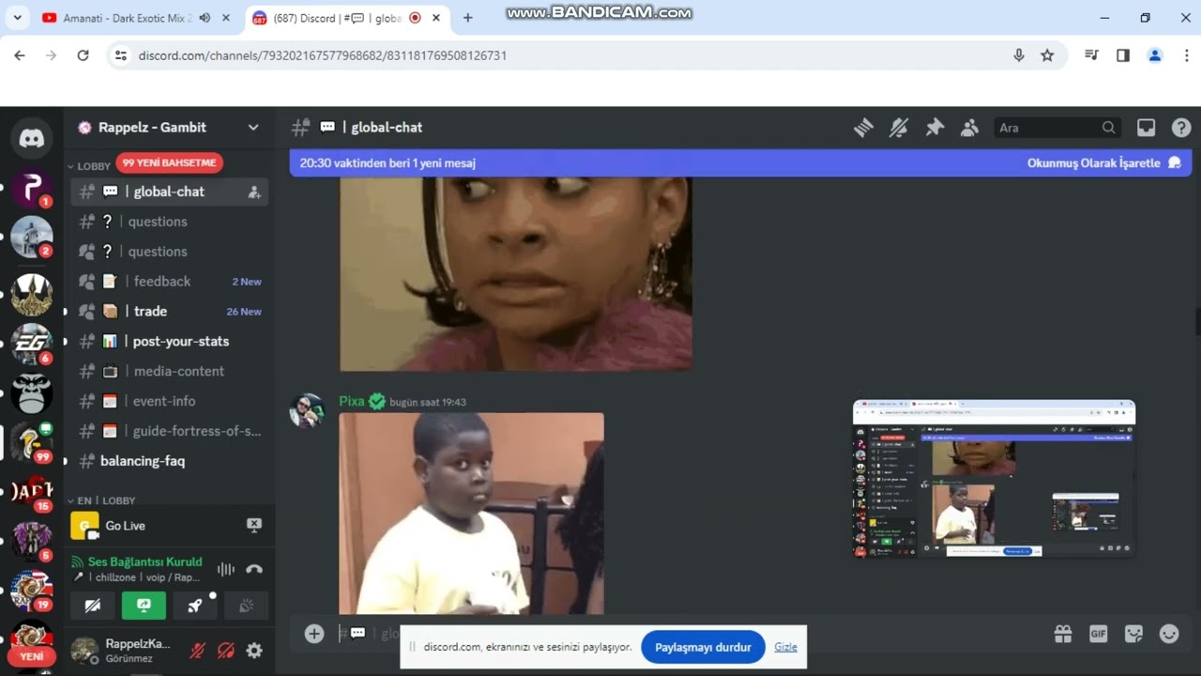Open the trade channel

[x=169, y=311]
